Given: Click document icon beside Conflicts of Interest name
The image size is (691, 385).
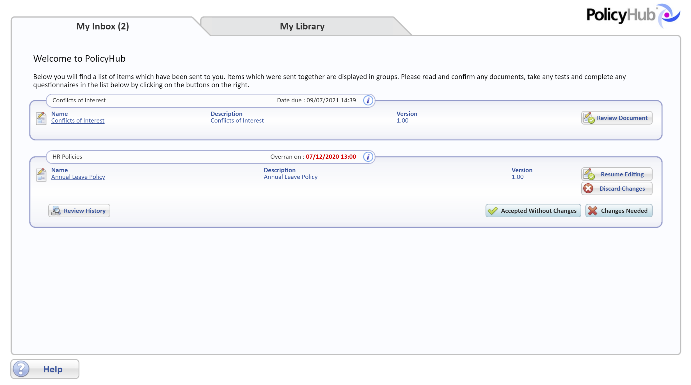Looking at the screenshot, I should (x=41, y=118).
